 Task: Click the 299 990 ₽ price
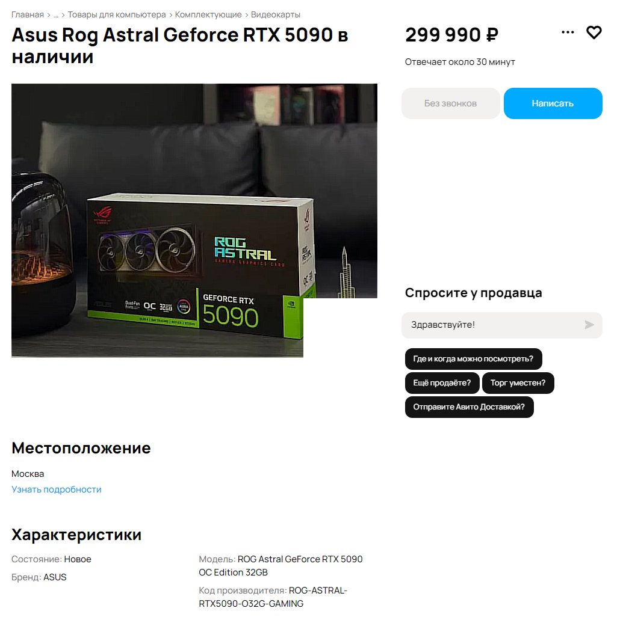451,35
